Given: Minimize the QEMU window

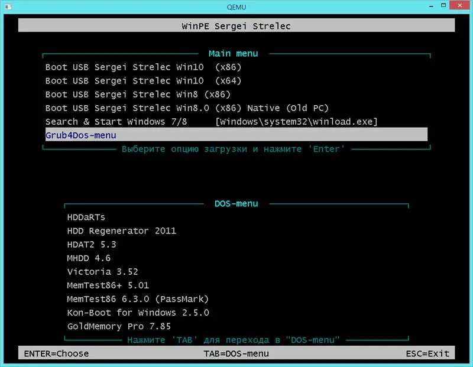Looking at the screenshot, I should (432, 6).
